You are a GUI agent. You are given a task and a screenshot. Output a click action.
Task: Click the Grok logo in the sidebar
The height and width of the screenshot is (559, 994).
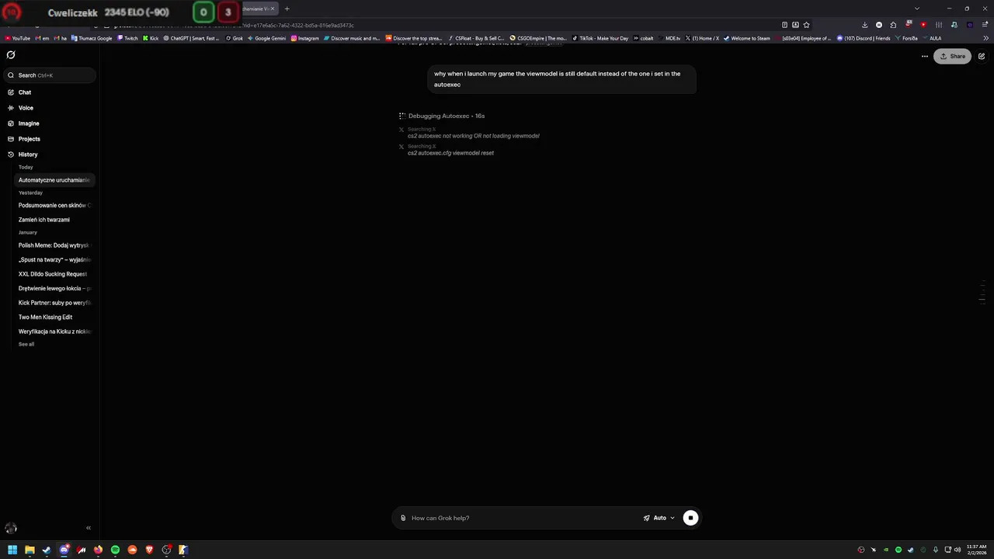click(11, 55)
